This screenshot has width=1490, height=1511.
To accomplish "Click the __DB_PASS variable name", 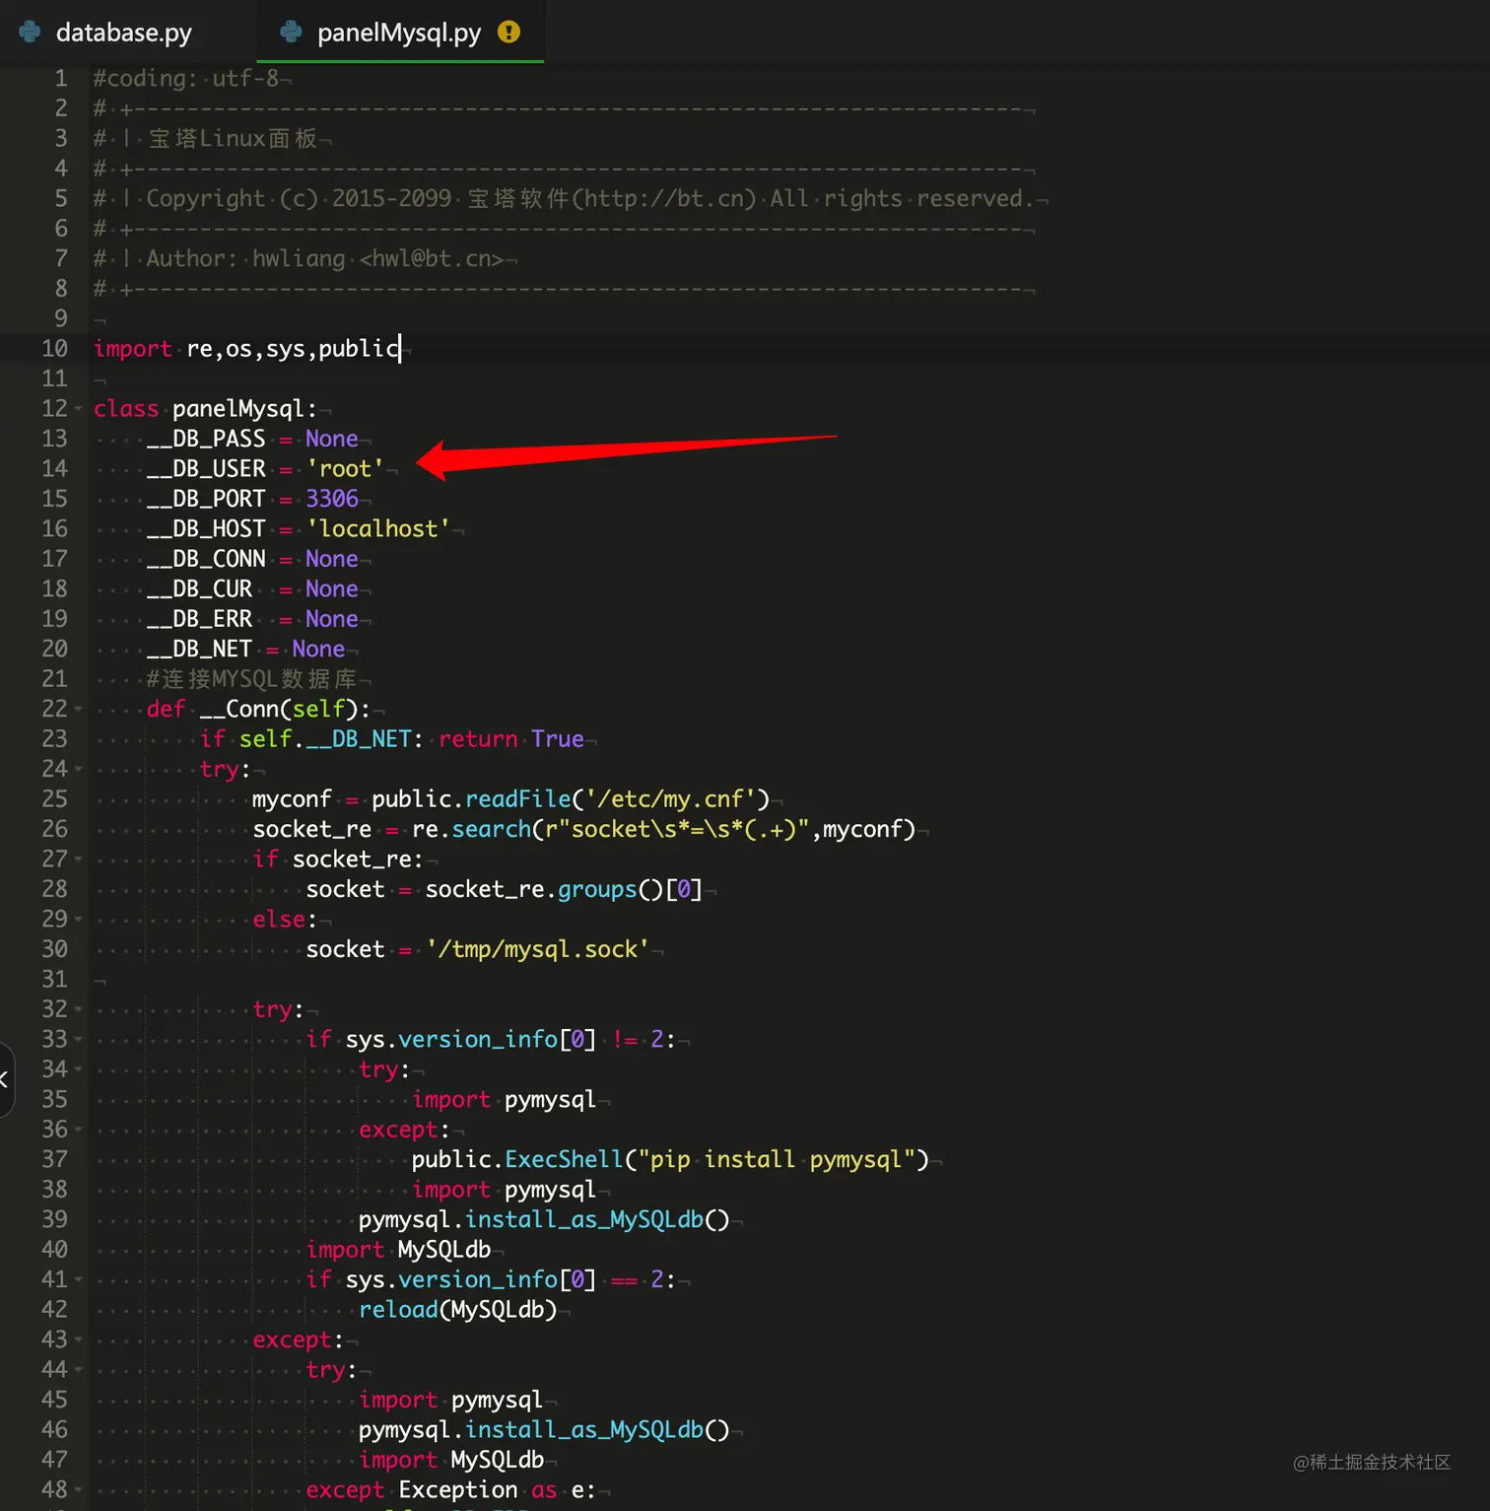I will (206, 440).
